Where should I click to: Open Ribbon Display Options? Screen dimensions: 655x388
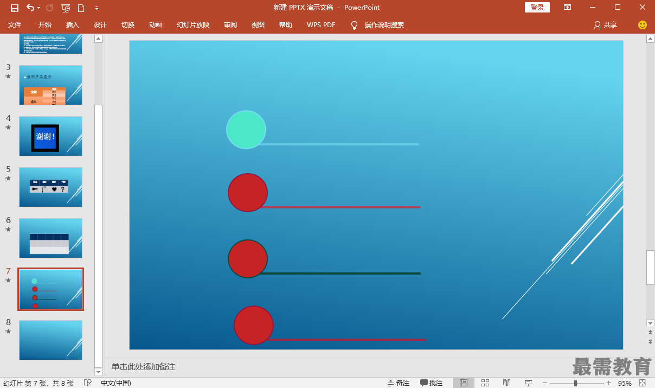(567, 8)
